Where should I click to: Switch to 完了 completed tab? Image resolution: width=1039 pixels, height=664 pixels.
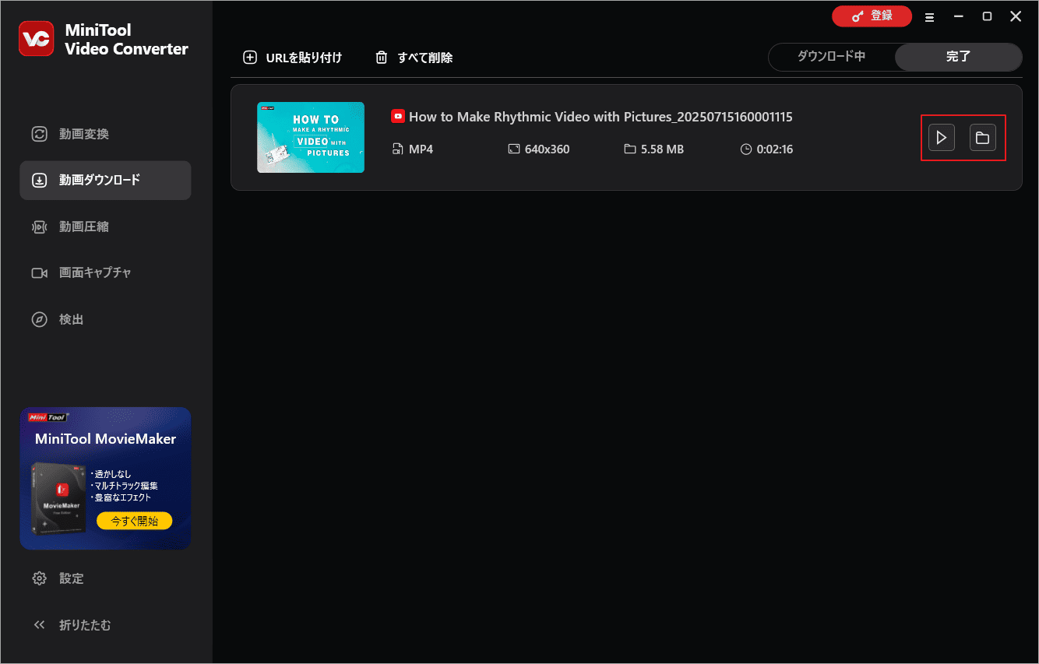pyautogui.click(x=958, y=57)
